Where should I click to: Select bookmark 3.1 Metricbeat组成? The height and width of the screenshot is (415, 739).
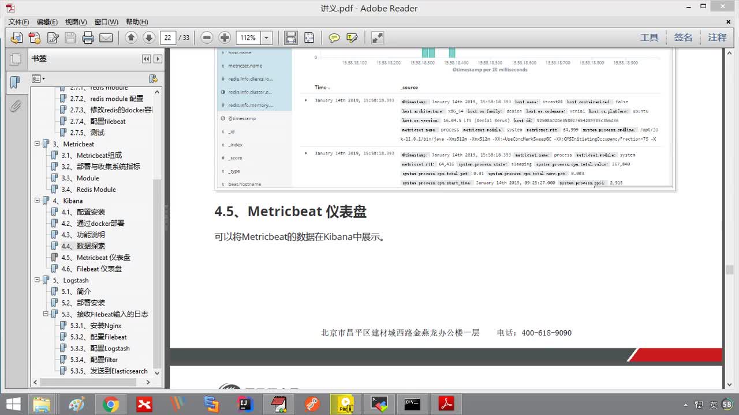pos(92,155)
